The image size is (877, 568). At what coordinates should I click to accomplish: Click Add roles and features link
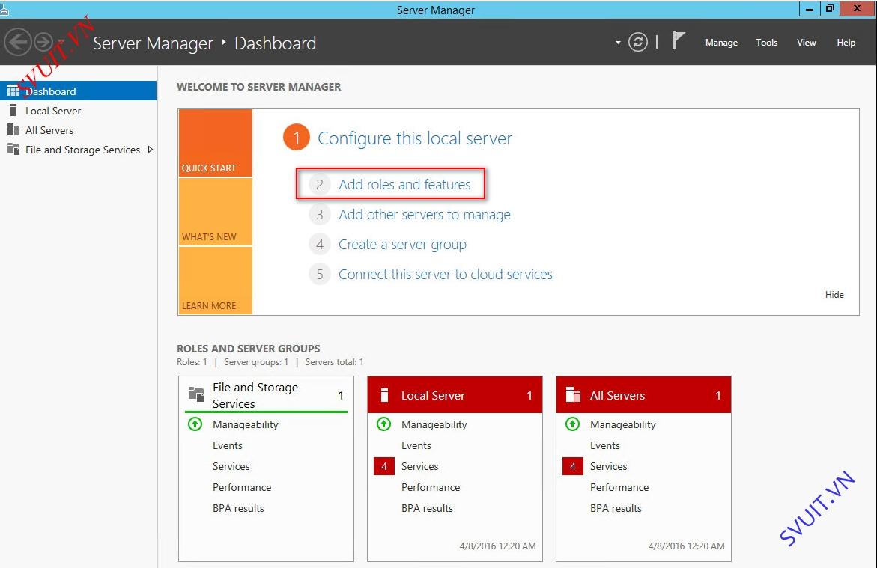tap(404, 185)
